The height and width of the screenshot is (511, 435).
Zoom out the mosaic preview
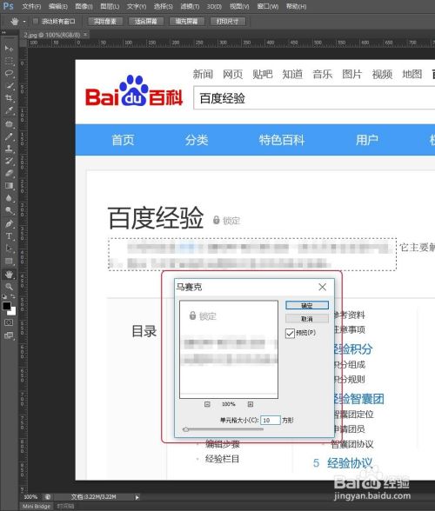(x=207, y=404)
